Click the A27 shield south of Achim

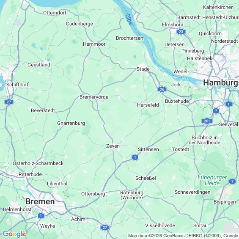[x=105, y=228]
